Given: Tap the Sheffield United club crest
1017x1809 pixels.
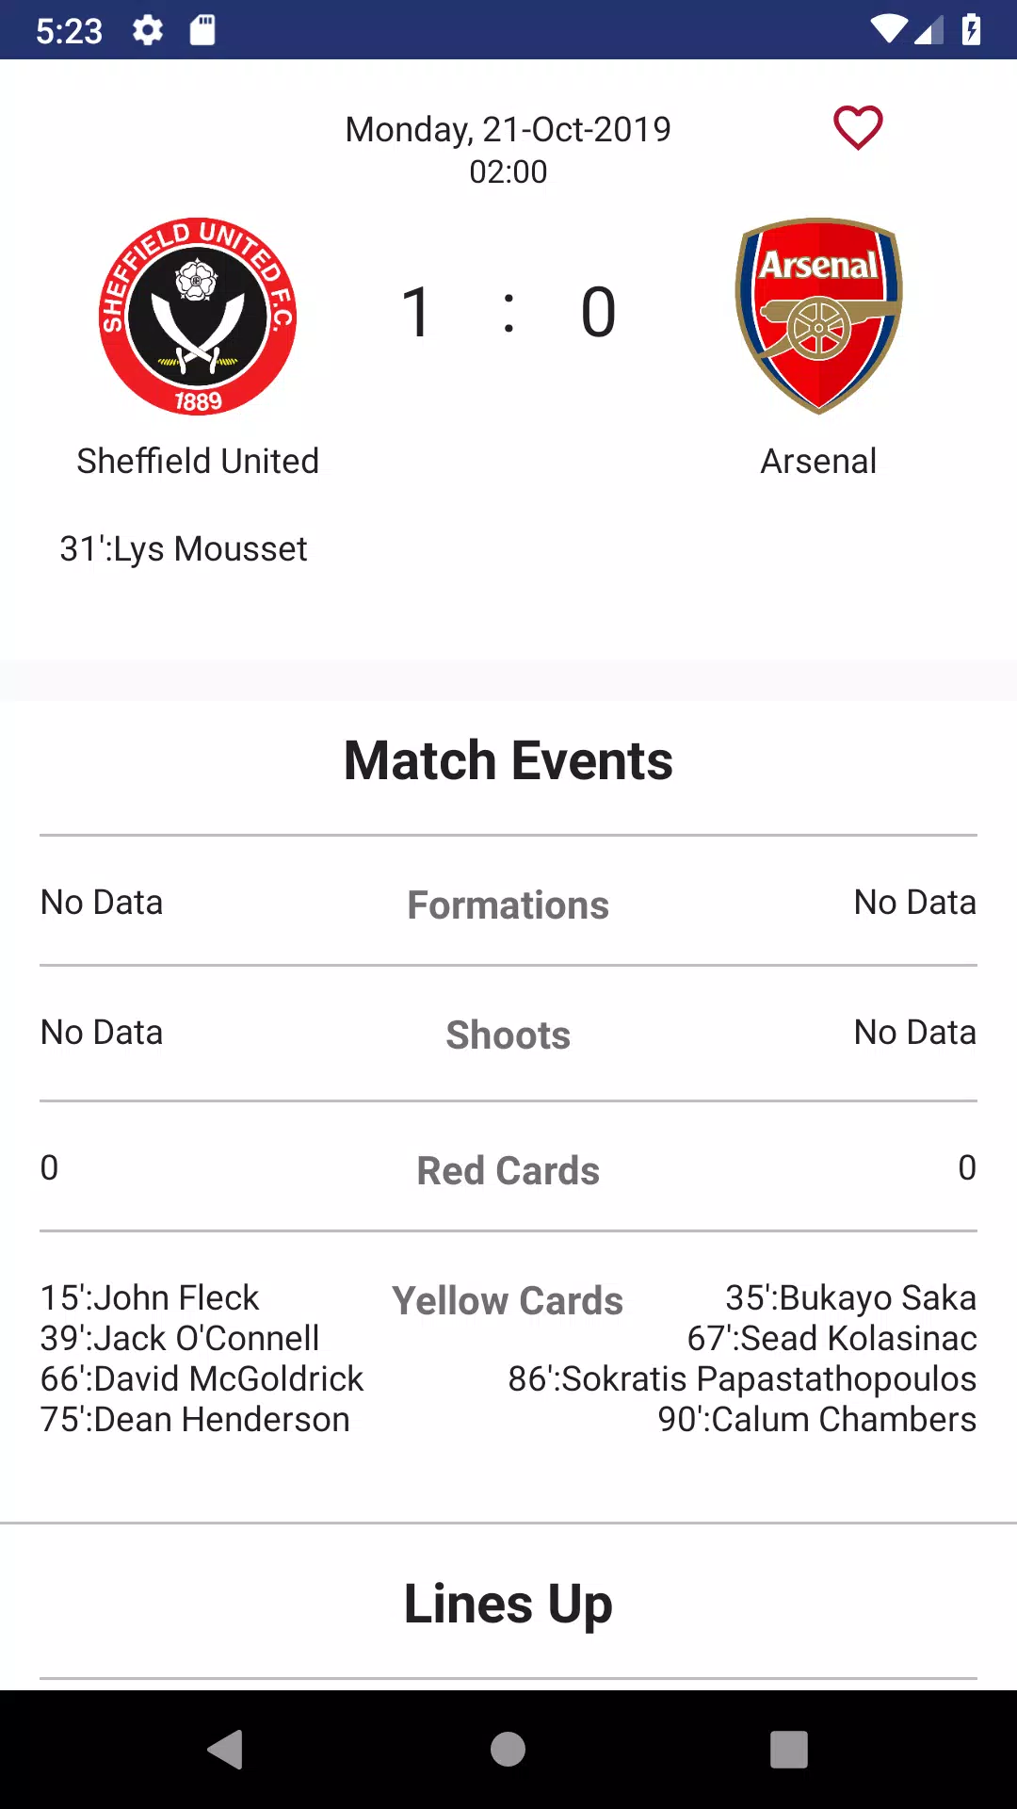Looking at the screenshot, I should point(198,317).
